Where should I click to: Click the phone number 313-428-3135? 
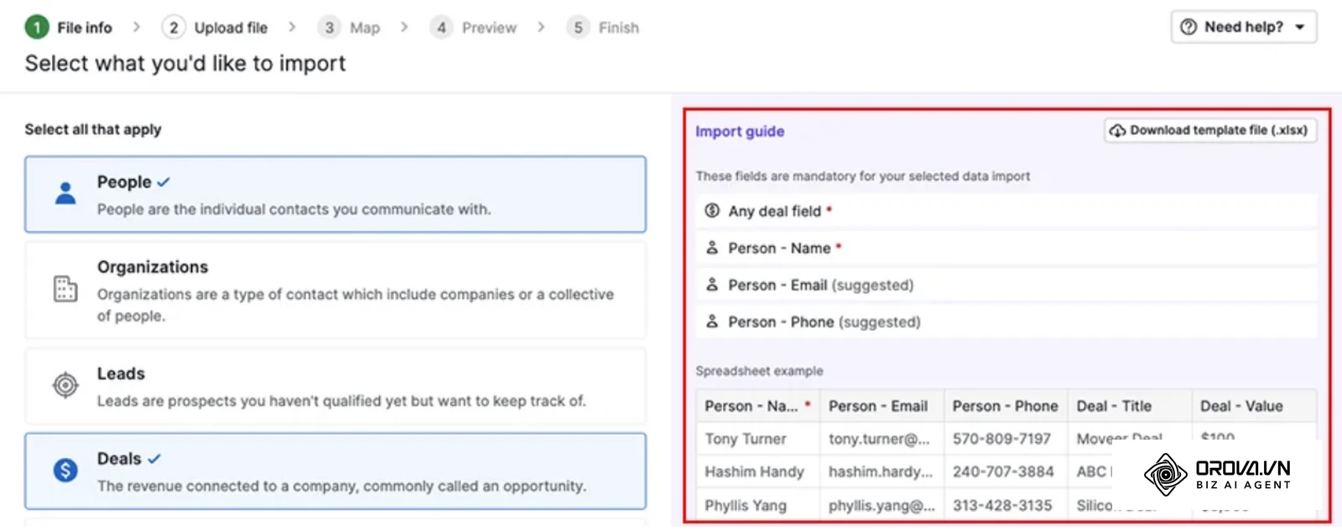[1002, 505]
